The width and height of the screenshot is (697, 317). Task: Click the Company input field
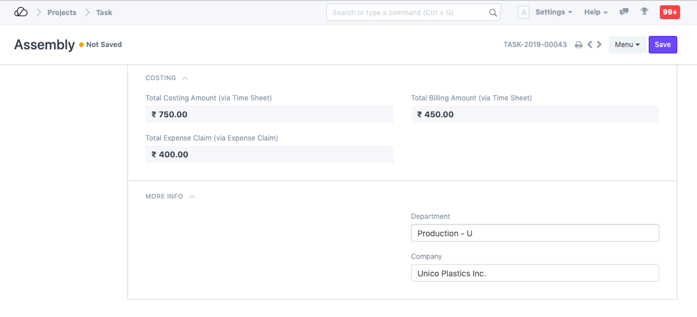tap(535, 273)
